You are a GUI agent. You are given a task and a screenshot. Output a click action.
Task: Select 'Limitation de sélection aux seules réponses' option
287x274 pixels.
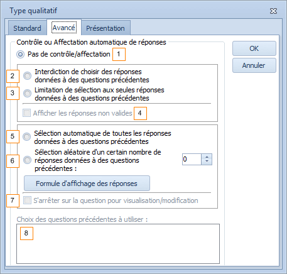tap(27, 93)
